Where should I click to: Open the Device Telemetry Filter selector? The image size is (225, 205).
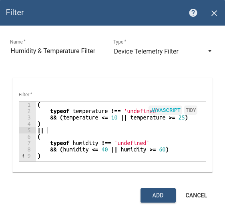pos(164,51)
